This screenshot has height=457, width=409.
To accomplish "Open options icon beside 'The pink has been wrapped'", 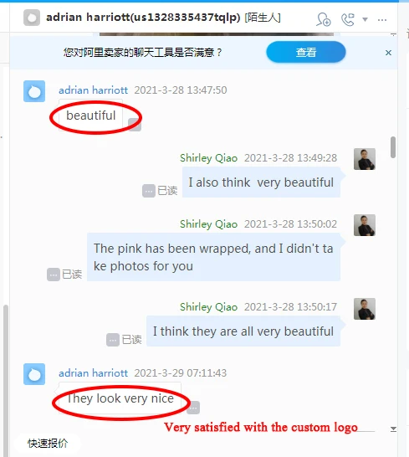I will (54, 275).
